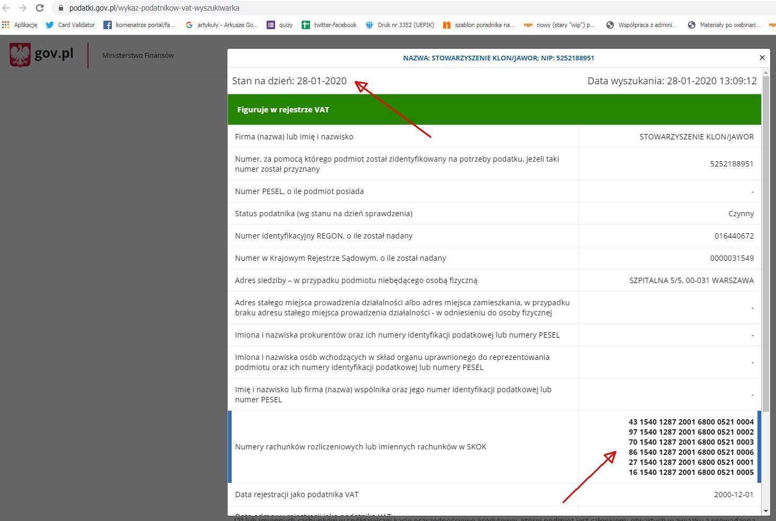Click the dialog scrollbar up arrow
Image resolution: width=776 pixels, height=521 pixels.
[765, 72]
